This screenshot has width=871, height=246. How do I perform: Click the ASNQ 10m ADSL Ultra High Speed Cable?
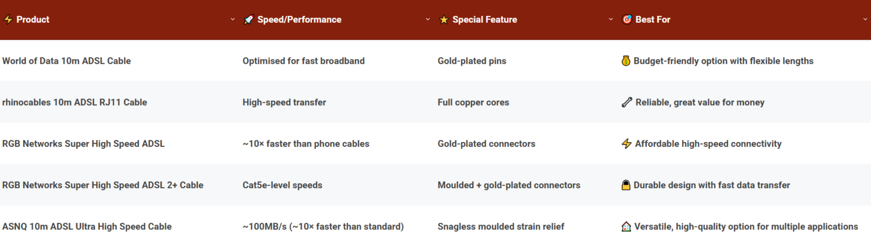[87, 227]
